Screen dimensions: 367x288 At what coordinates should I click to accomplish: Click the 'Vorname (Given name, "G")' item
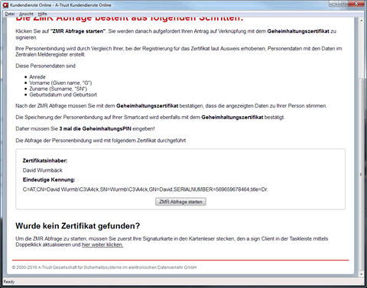click(x=60, y=83)
